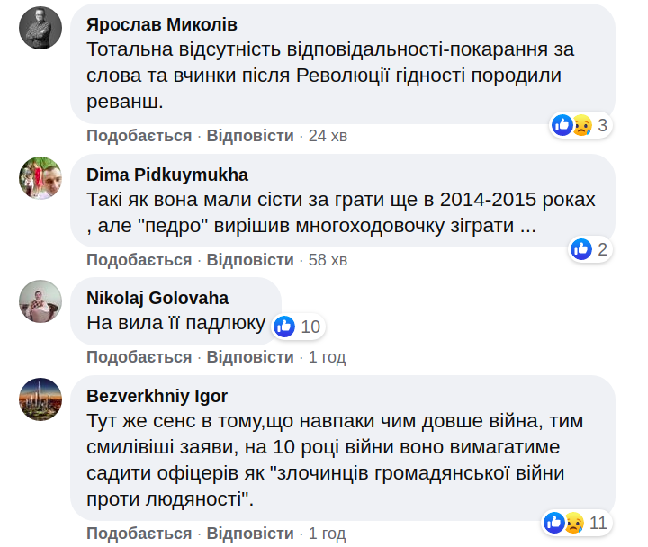The width and height of the screenshot is (648, 547).
Task: Visit Dima Pidkuymukha's profile via name
Action: click(x=167, y=175)
